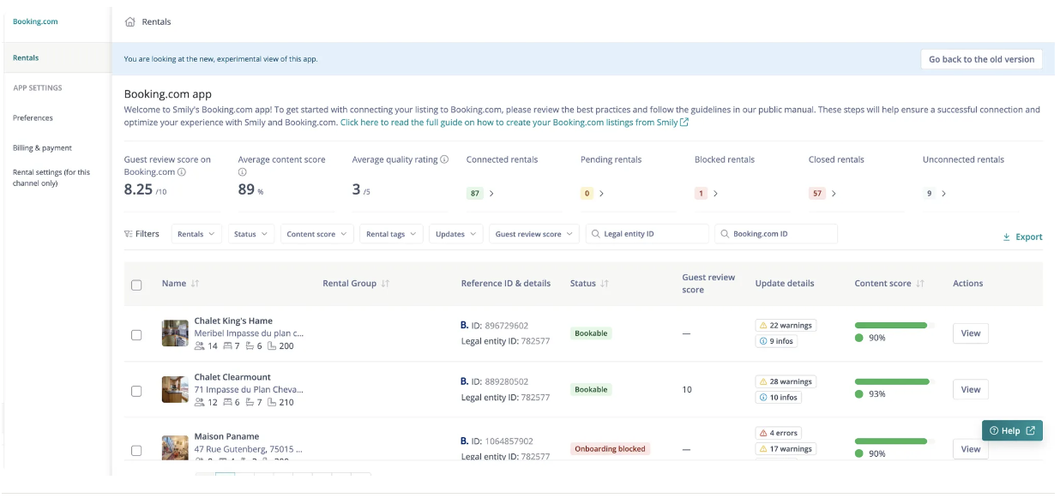Click Chalet Clearmount thumbnail image
1060x504 pixels.
[175, 389]
